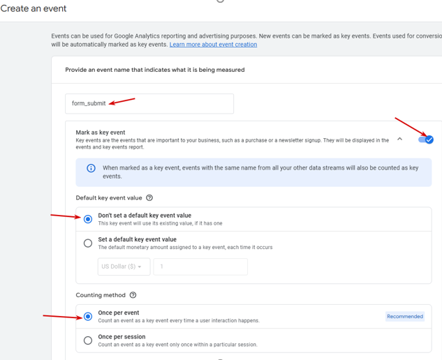Screen dimensions: 442x360
Task: Choose the "Once per session" counting method
Action: 88,340
